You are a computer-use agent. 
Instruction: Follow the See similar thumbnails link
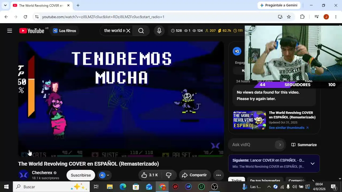pyautogui.click(x=289, y=128)
